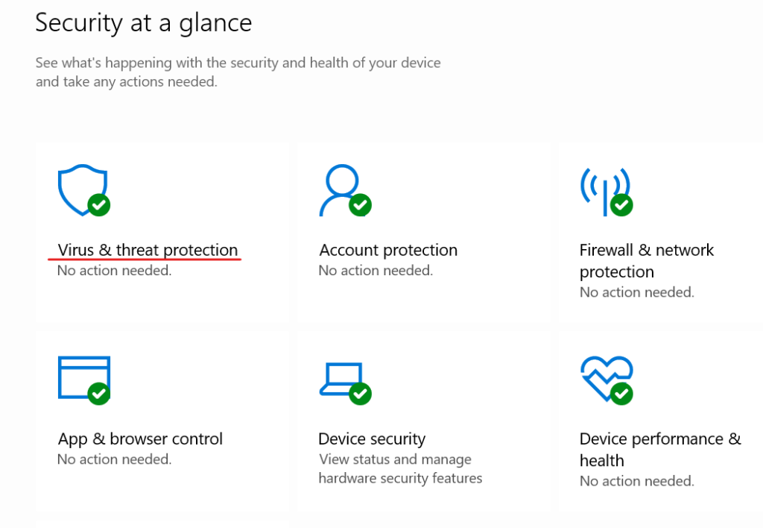The image size is (763, 528).
Task: Open Firewall & network protection via antenna icon
Action: pos(604,186)
